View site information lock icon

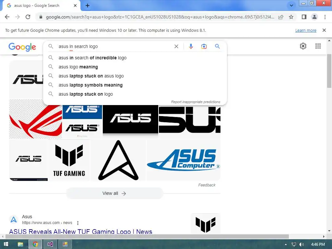pos(41,17)
